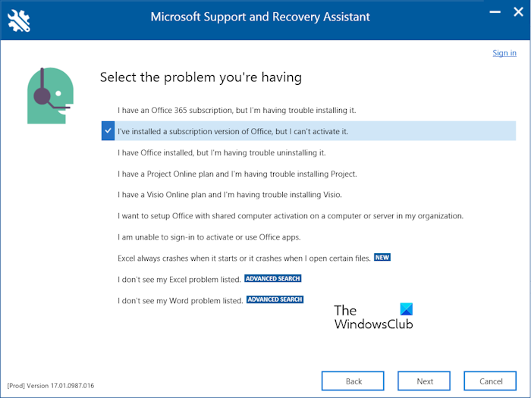Screen dimensions: 531x398
Task: Select the Project Online plan problem
Action: (x=237, y=174)
